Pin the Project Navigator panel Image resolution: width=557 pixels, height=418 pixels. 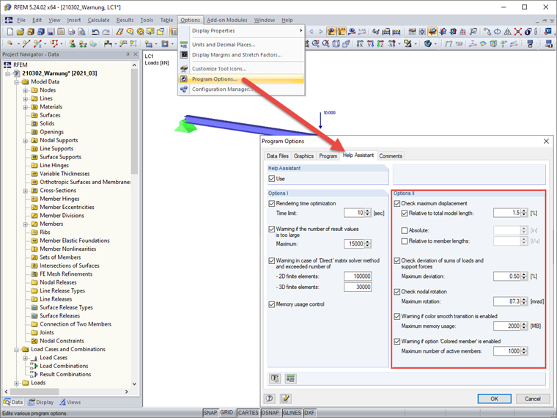coord(128,54)
